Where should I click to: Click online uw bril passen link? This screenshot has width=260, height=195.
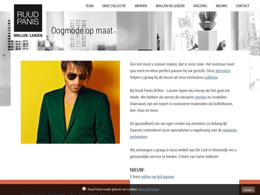(158, 177)
